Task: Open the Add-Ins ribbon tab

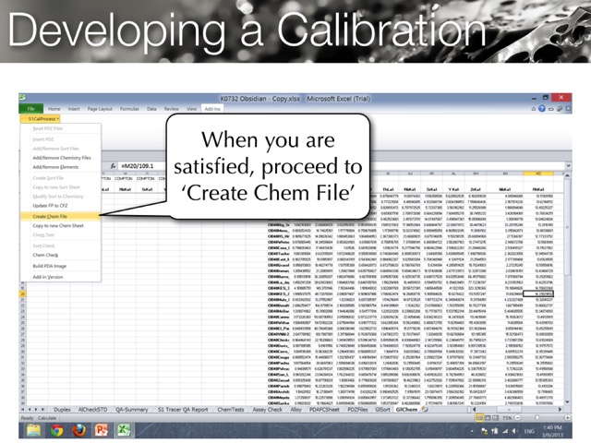Action: pos(212,108)
